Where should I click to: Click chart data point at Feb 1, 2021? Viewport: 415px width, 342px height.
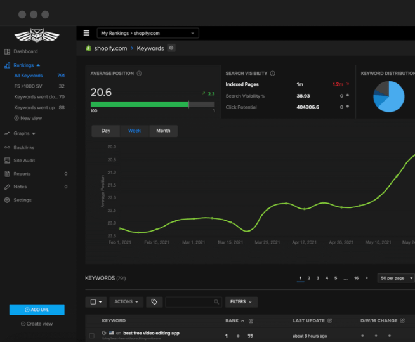pos(120,228)
